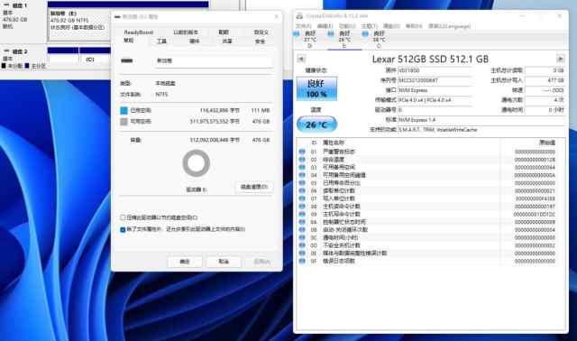Click the volume label field containing 新加卷
The height and width of the screenshot is (341, 577).
coord(213,61)
